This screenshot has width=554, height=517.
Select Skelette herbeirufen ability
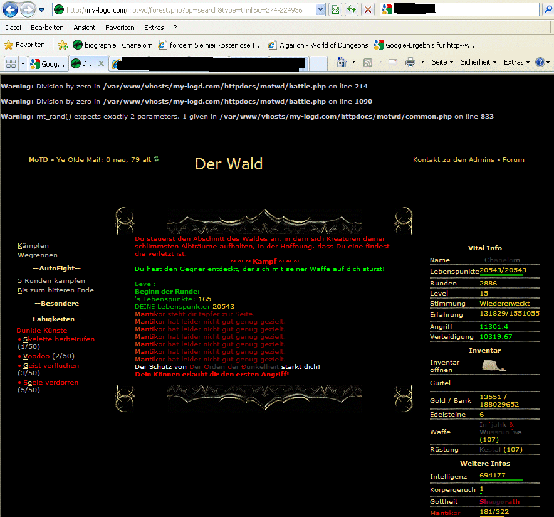pyautogui.click(x=58, y=339)
